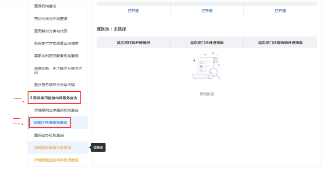
Task: Collapse 跨省费用直接结算服务查询 section header
Action: [x=55, y=98]
